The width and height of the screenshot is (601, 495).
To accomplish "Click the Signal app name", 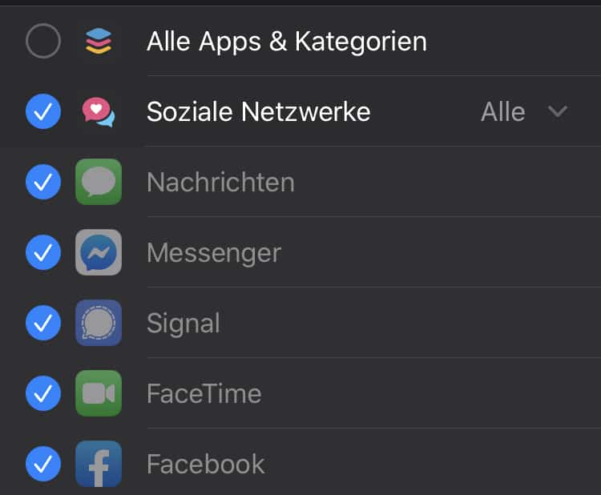I will [184, 324].
